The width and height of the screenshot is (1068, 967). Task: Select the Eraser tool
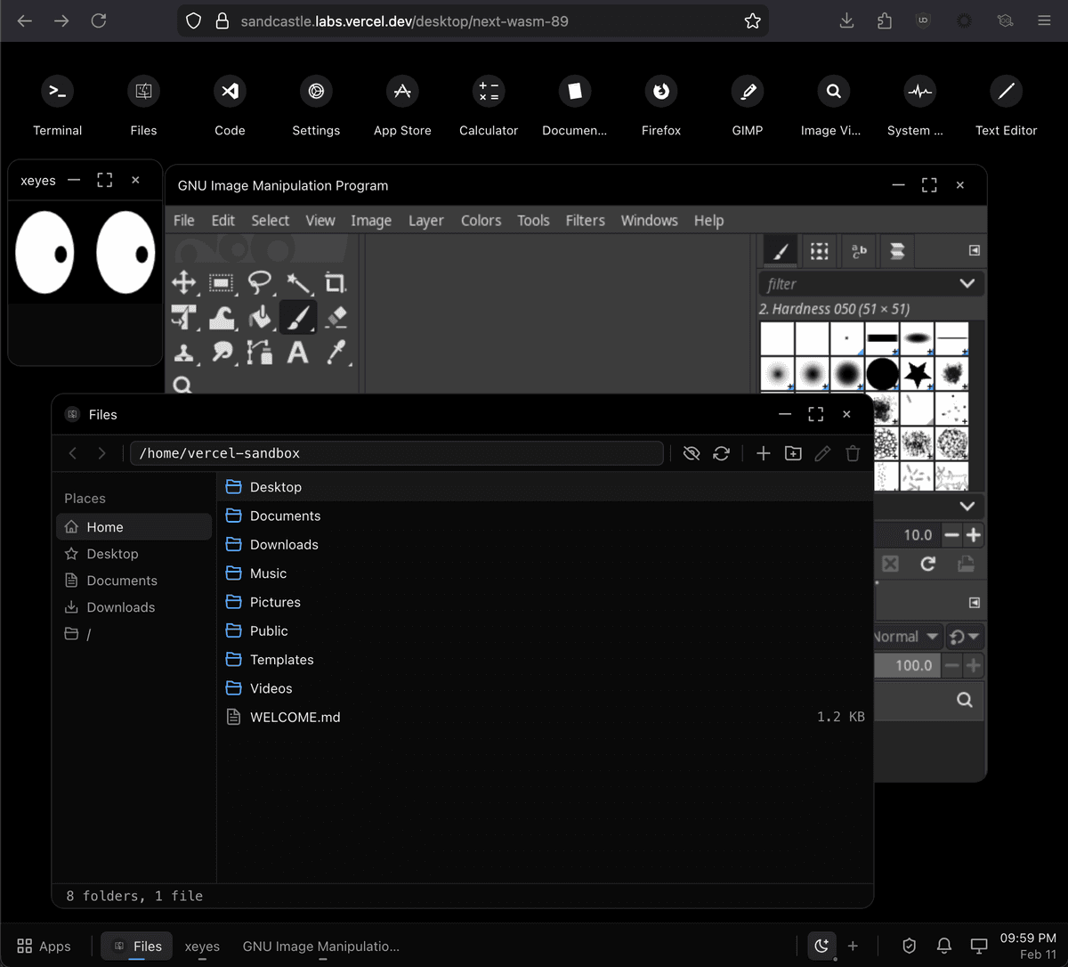point(336,317)
